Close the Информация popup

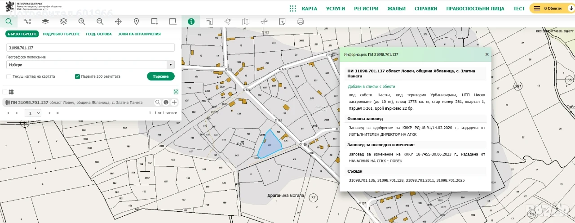click(x=487, y=54)
